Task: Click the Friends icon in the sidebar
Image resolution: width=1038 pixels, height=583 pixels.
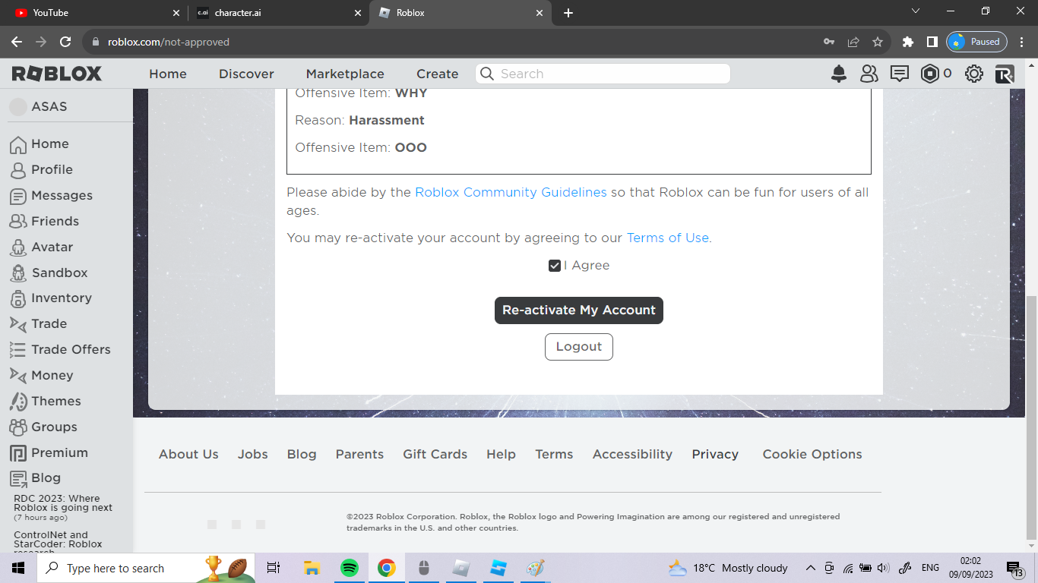Action: click(18, 222)
